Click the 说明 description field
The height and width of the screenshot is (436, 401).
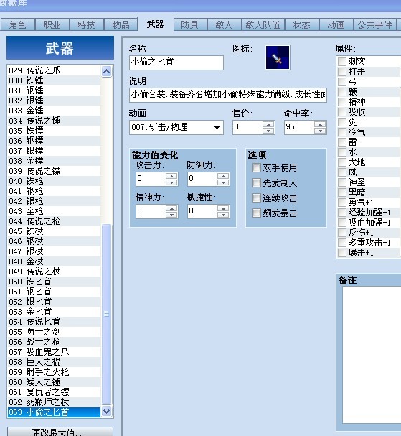coord(228,95)
